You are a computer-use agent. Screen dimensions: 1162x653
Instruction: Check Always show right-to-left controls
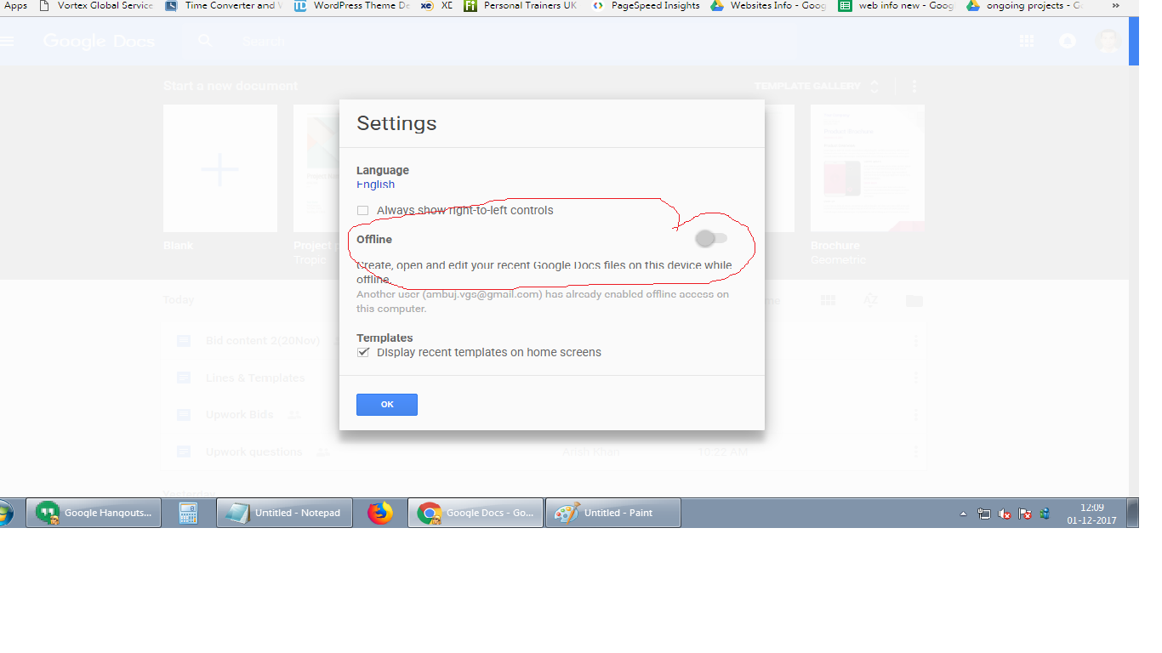(x=363, y=210)
